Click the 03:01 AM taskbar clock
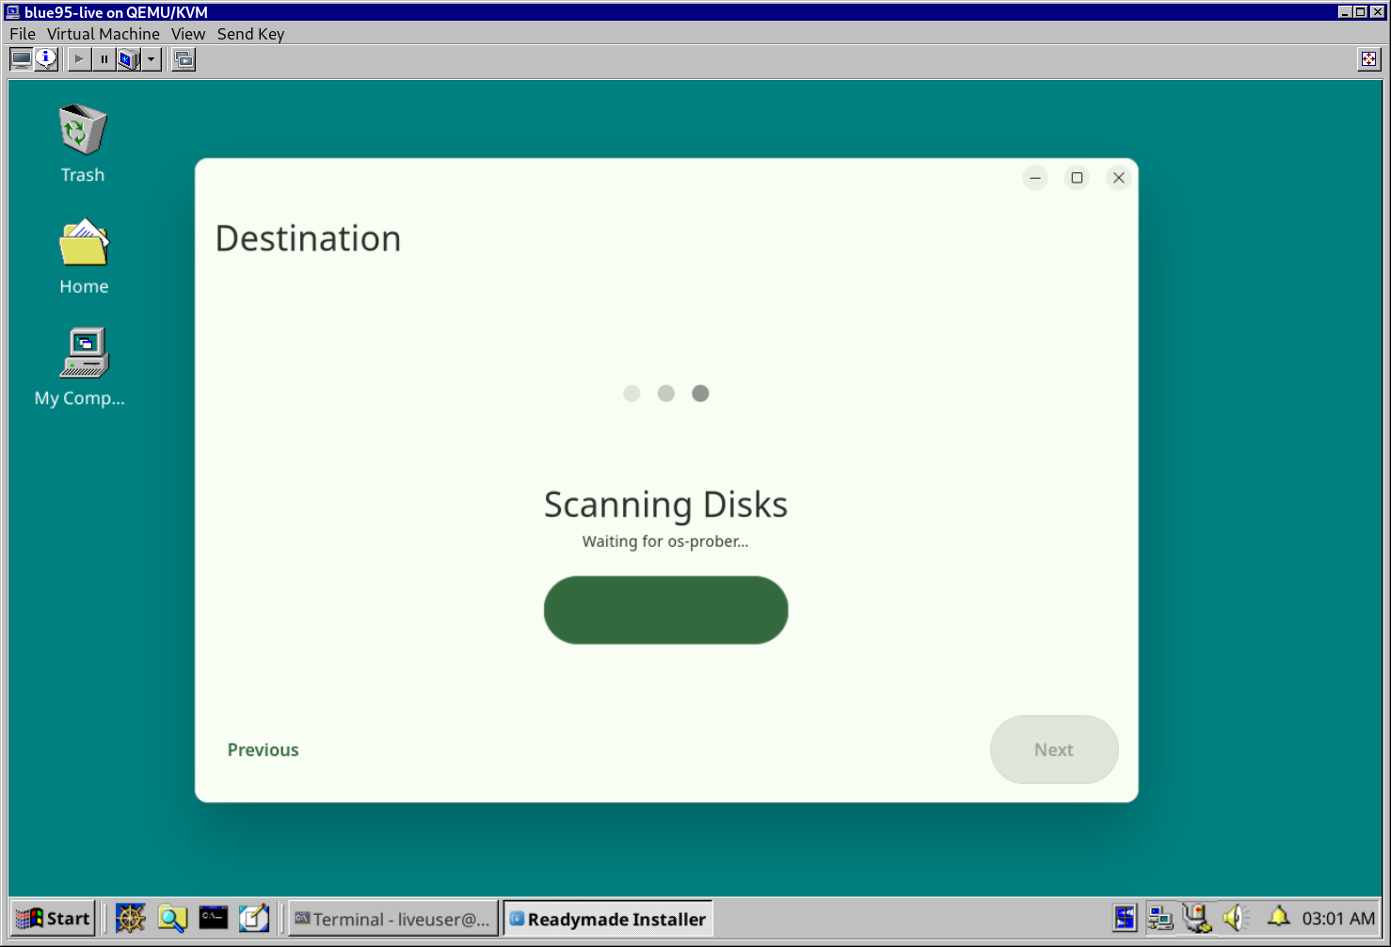The image size is (1391, 947). pos(1338,919)
